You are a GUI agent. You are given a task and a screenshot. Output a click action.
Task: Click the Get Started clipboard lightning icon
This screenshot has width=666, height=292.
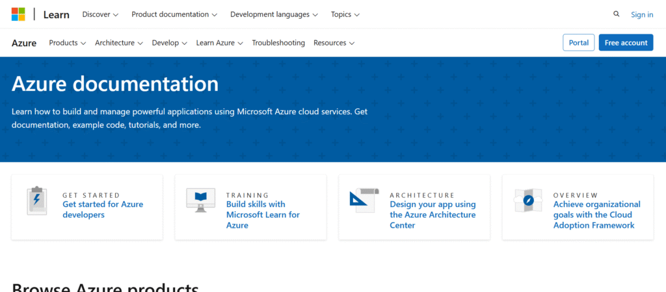point(37,201)
